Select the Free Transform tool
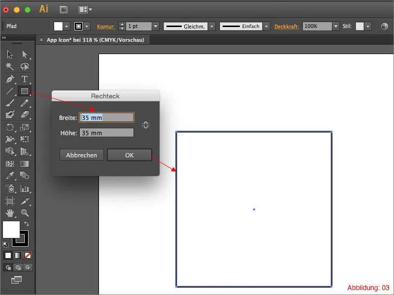This screenshot has height=295, width=394. (x=25, y=139)
